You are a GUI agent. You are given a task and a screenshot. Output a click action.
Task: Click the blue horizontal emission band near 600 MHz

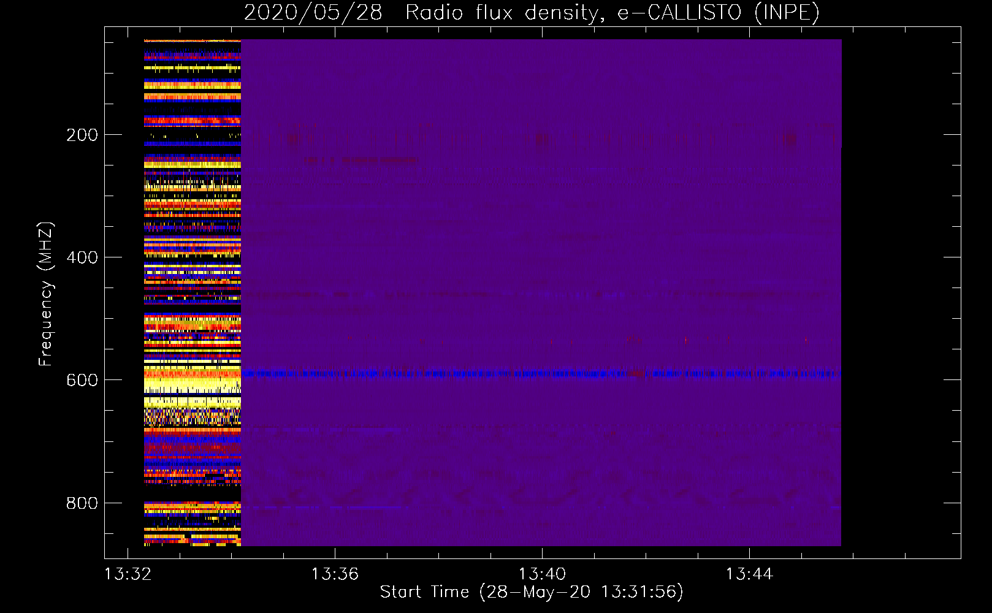pos(541,373)
